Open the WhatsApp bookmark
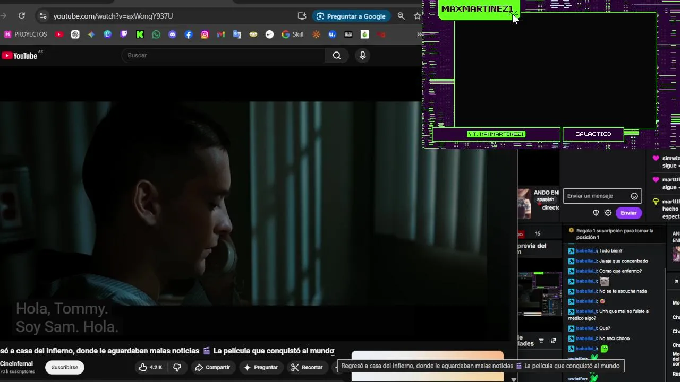 pyautogui.click(x=156, y=34)
